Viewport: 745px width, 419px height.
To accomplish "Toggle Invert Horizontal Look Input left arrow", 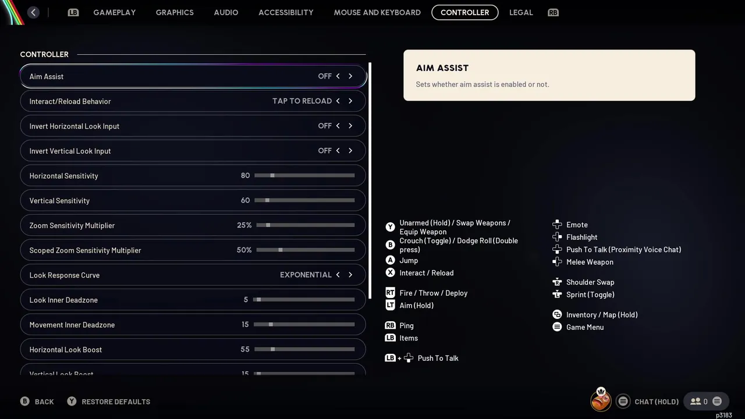I will [x=338, y=126].
